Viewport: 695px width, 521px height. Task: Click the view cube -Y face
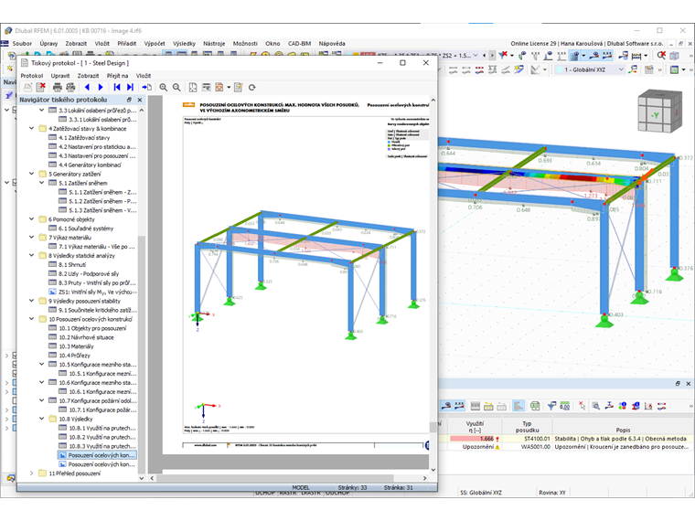655,115
